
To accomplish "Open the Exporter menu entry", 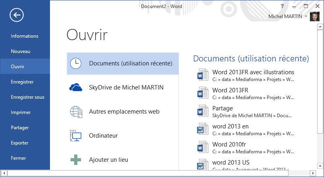I will [19, 143].
